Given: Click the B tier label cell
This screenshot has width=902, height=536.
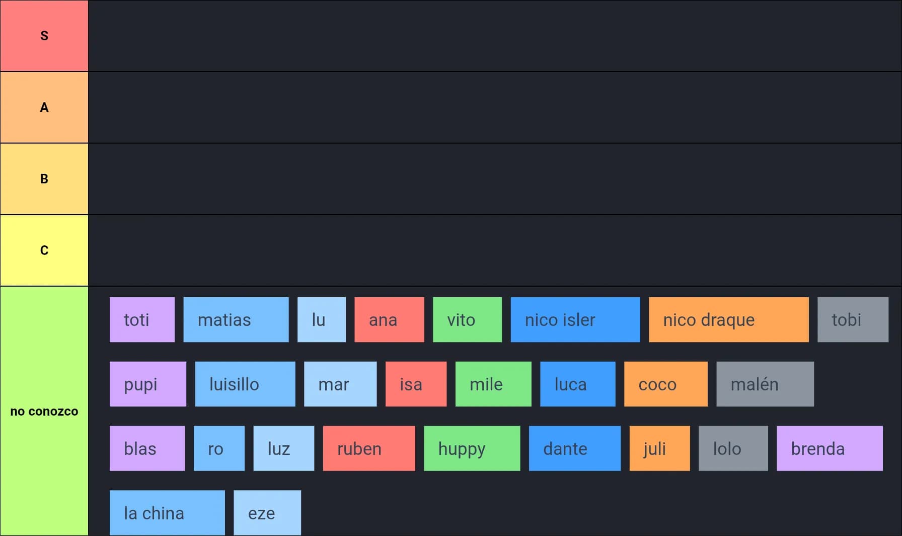Looking at the screenshot, I should pos(44,179).
